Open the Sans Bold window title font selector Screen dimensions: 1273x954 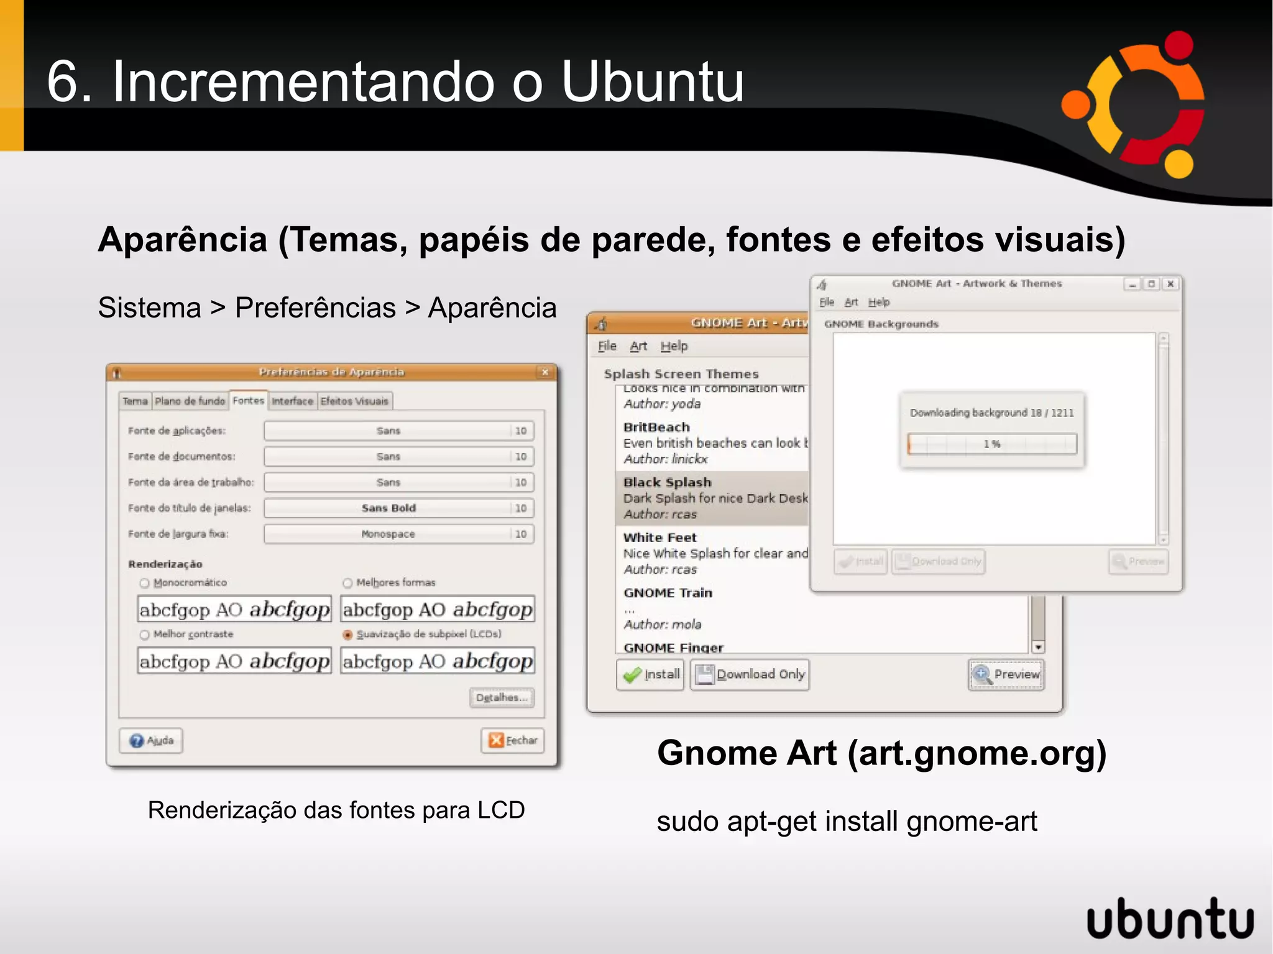[x=398, y=508]
